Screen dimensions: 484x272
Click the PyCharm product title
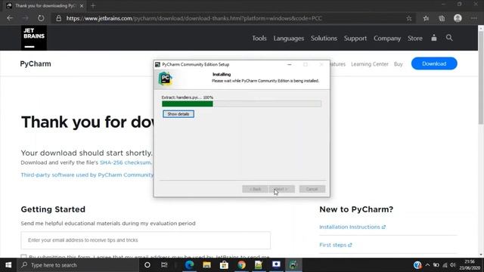(x=36, y=63)
